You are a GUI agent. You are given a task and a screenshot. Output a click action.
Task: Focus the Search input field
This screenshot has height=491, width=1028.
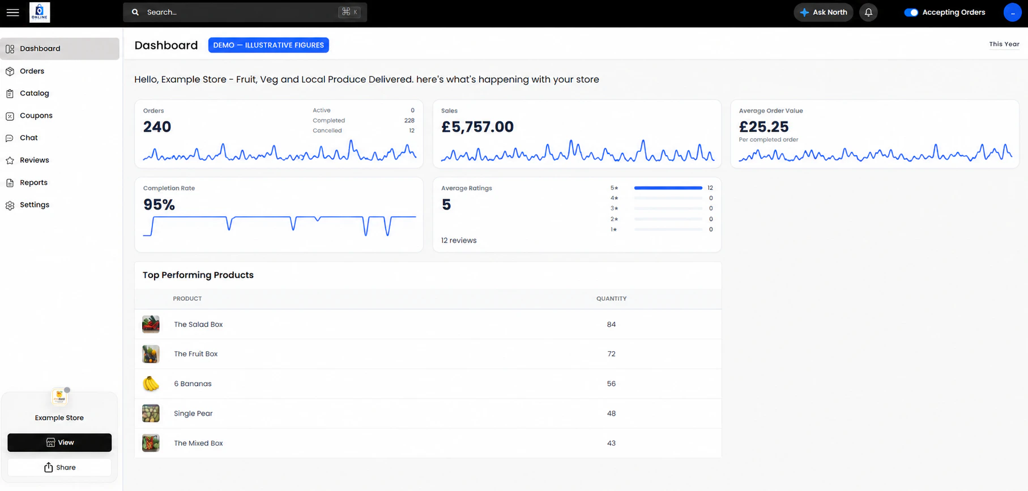pyautogui.click(x=245, y=12)
